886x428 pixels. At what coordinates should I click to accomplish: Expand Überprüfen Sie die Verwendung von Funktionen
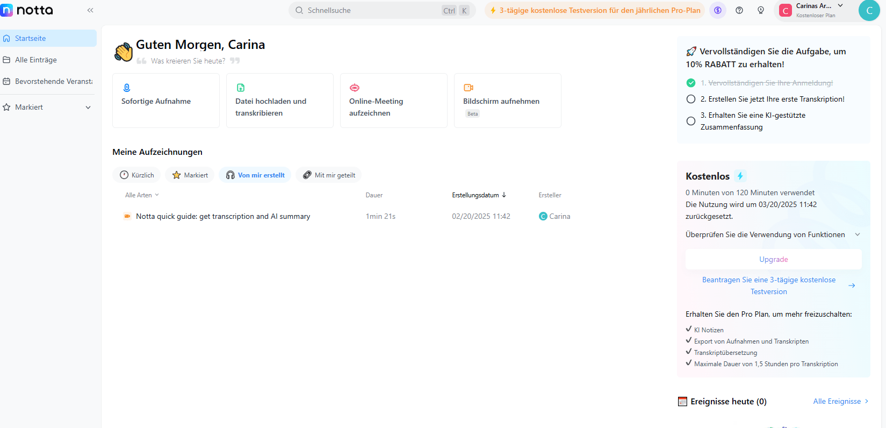point(858,234)
